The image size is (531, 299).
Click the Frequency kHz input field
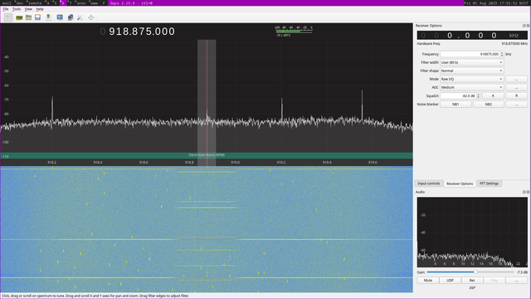coord(470,54)
